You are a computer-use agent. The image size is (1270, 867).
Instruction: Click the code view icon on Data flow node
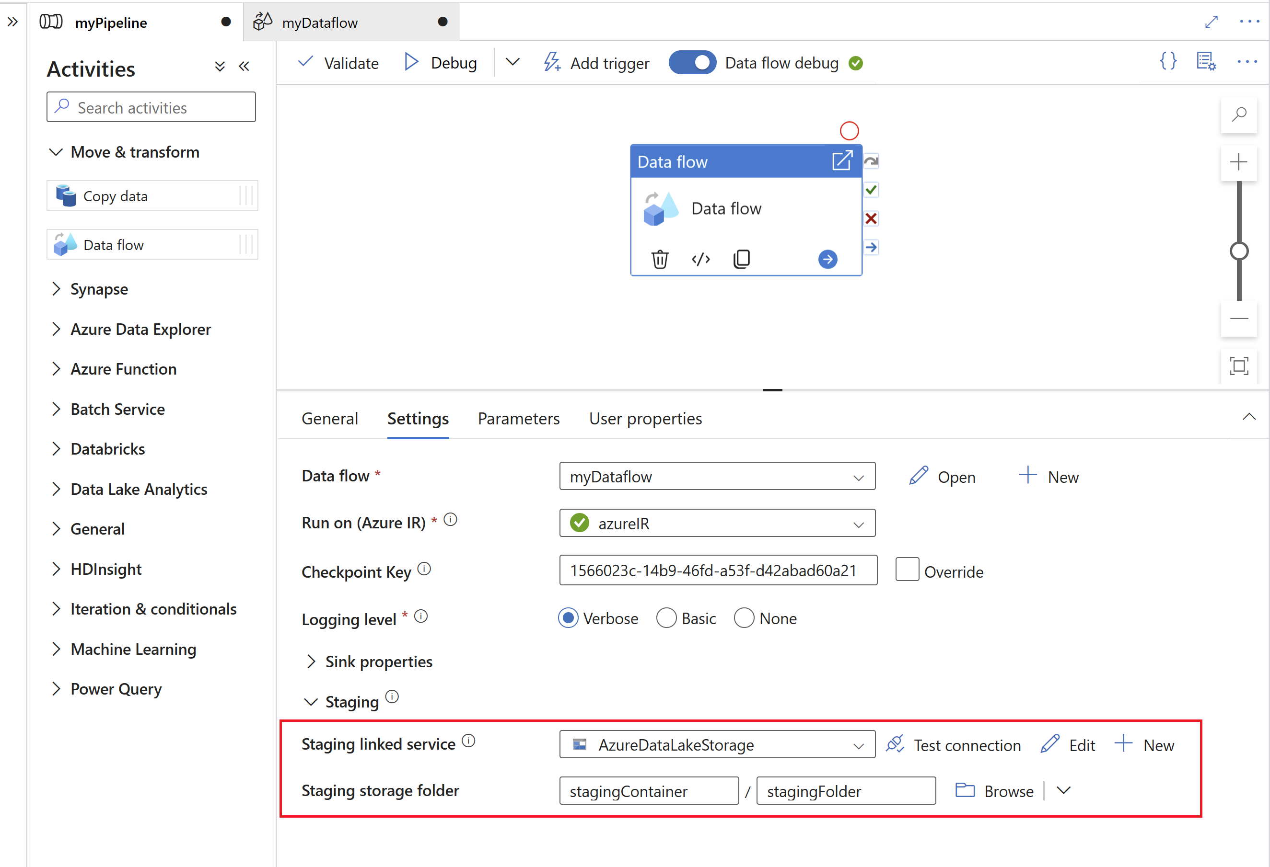700,258
